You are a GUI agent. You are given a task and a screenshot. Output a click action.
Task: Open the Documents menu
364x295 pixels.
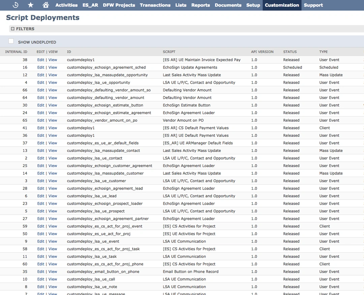click(x=228, y=5)
